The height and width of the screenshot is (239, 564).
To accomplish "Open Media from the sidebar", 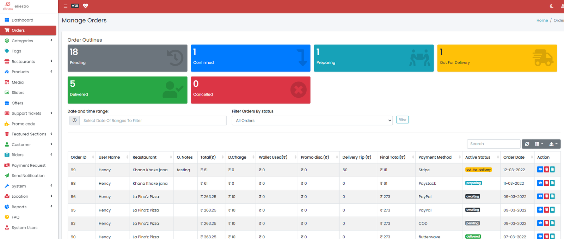I will click(28, 82).
